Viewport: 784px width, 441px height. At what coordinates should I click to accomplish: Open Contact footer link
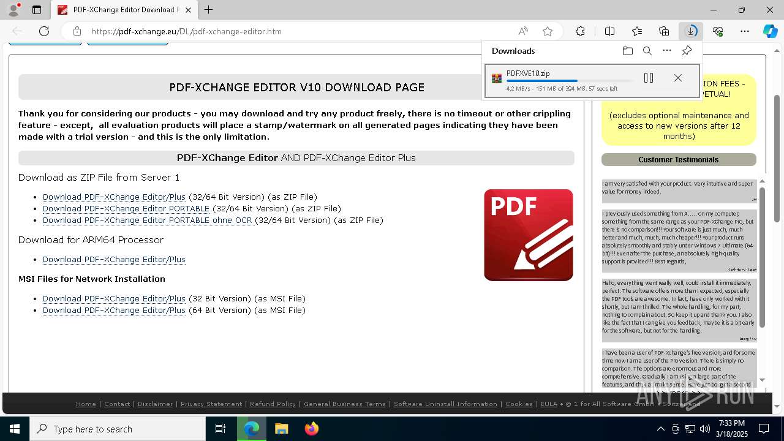tap(117, 404)
